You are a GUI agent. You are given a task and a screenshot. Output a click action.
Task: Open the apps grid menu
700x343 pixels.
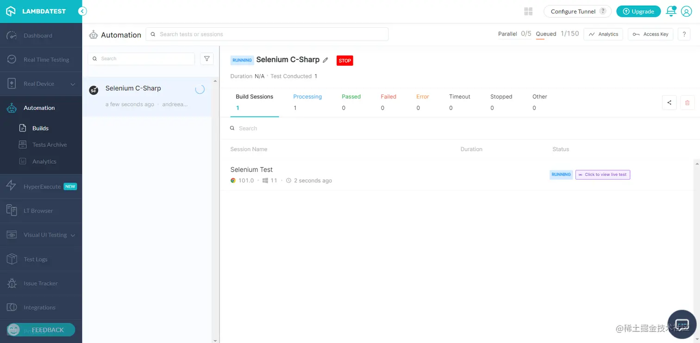pos(528,11)
